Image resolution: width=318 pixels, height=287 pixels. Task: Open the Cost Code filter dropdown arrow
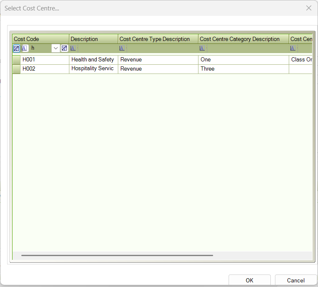[56, 48]
